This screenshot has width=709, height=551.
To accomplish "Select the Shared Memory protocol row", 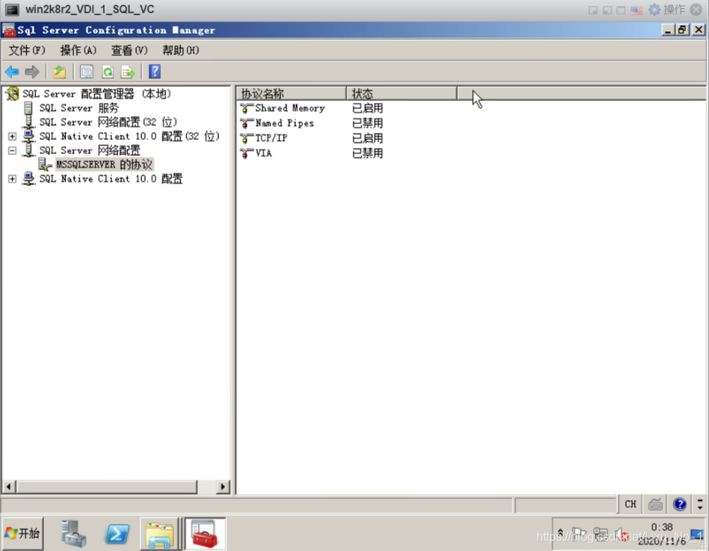I will 290,108.
